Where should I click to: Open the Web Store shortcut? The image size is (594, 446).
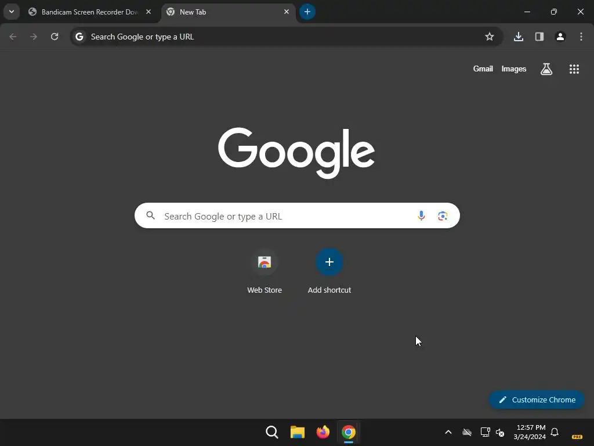tap(265, 272)
